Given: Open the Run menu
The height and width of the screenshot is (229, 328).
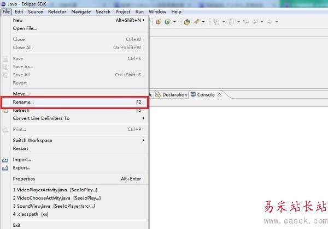Looking at the screenshot, I should [x=139, y=11].
